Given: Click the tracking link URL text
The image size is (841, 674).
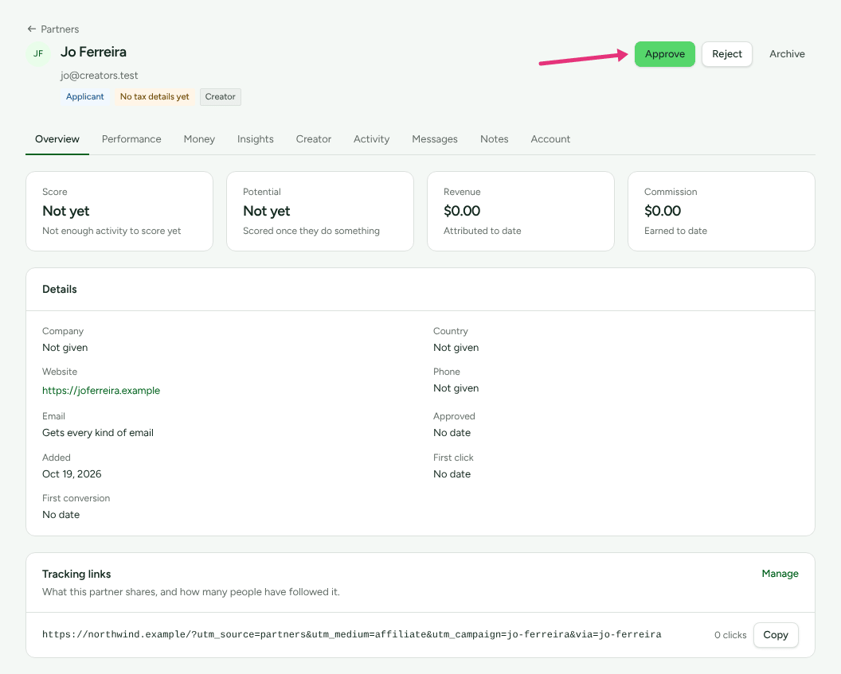Looking at the screenshot, I should pyautogui.click(x=352, y=635).
